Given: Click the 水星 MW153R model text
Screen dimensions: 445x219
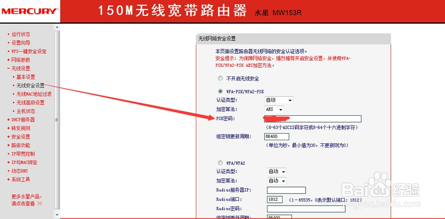Looking at the screenshot, I should (278, 13).
